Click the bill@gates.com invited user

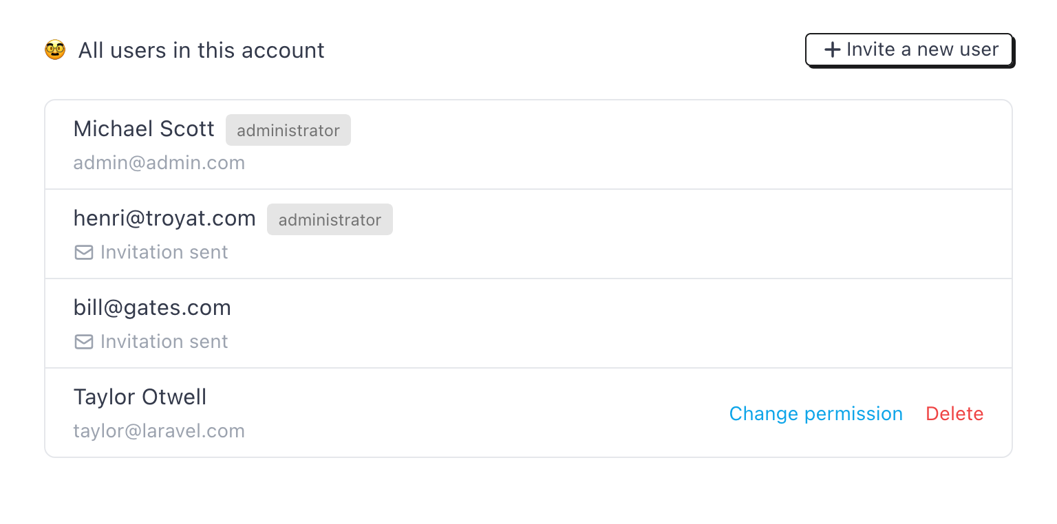coord(152,308)
